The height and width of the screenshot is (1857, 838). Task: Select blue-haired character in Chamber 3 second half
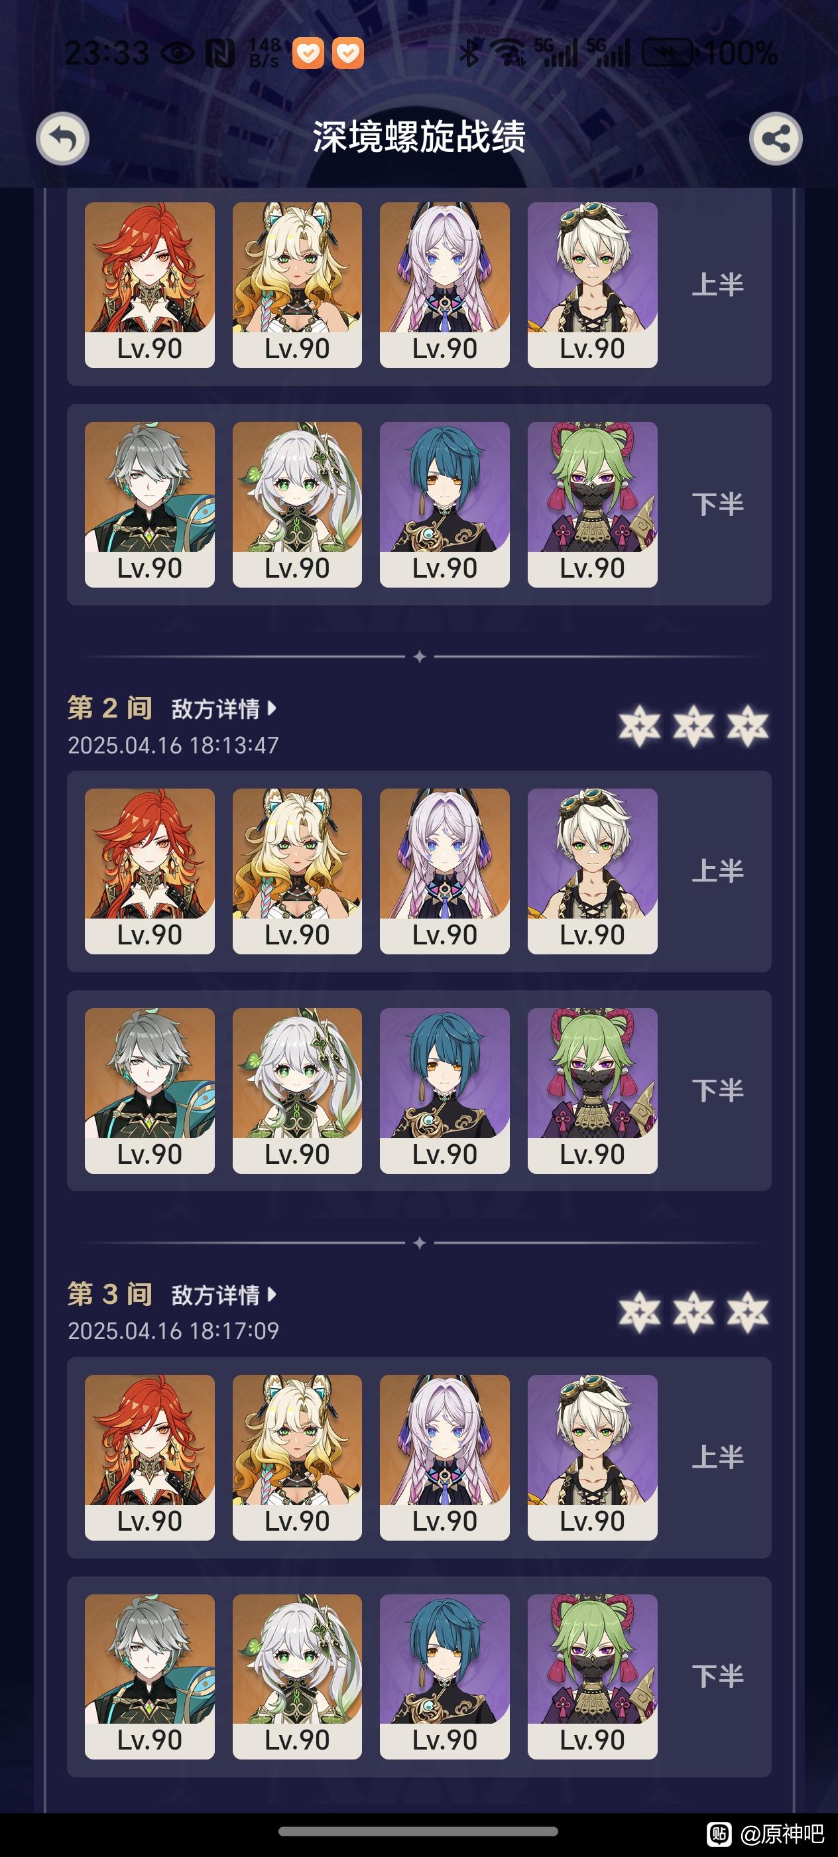(x=445, y=1677)
